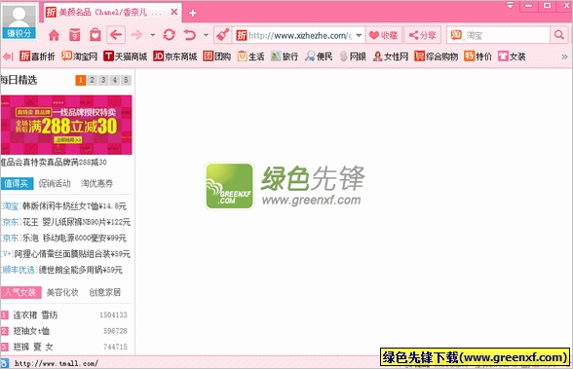Open 生活 bookmark
This screenshot has width=573, height=369.
(x=250, y=56)
